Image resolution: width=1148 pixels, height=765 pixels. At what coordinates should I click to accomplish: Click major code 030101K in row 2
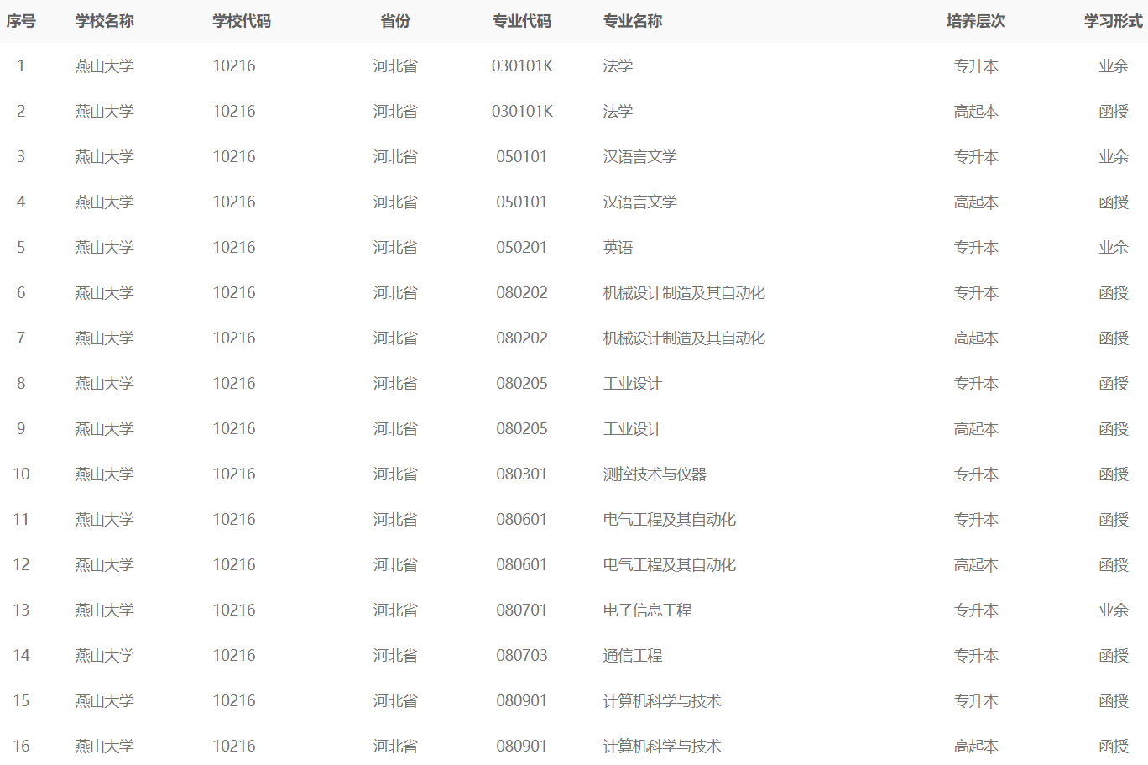pyautogui.click(x=522, y=112)
